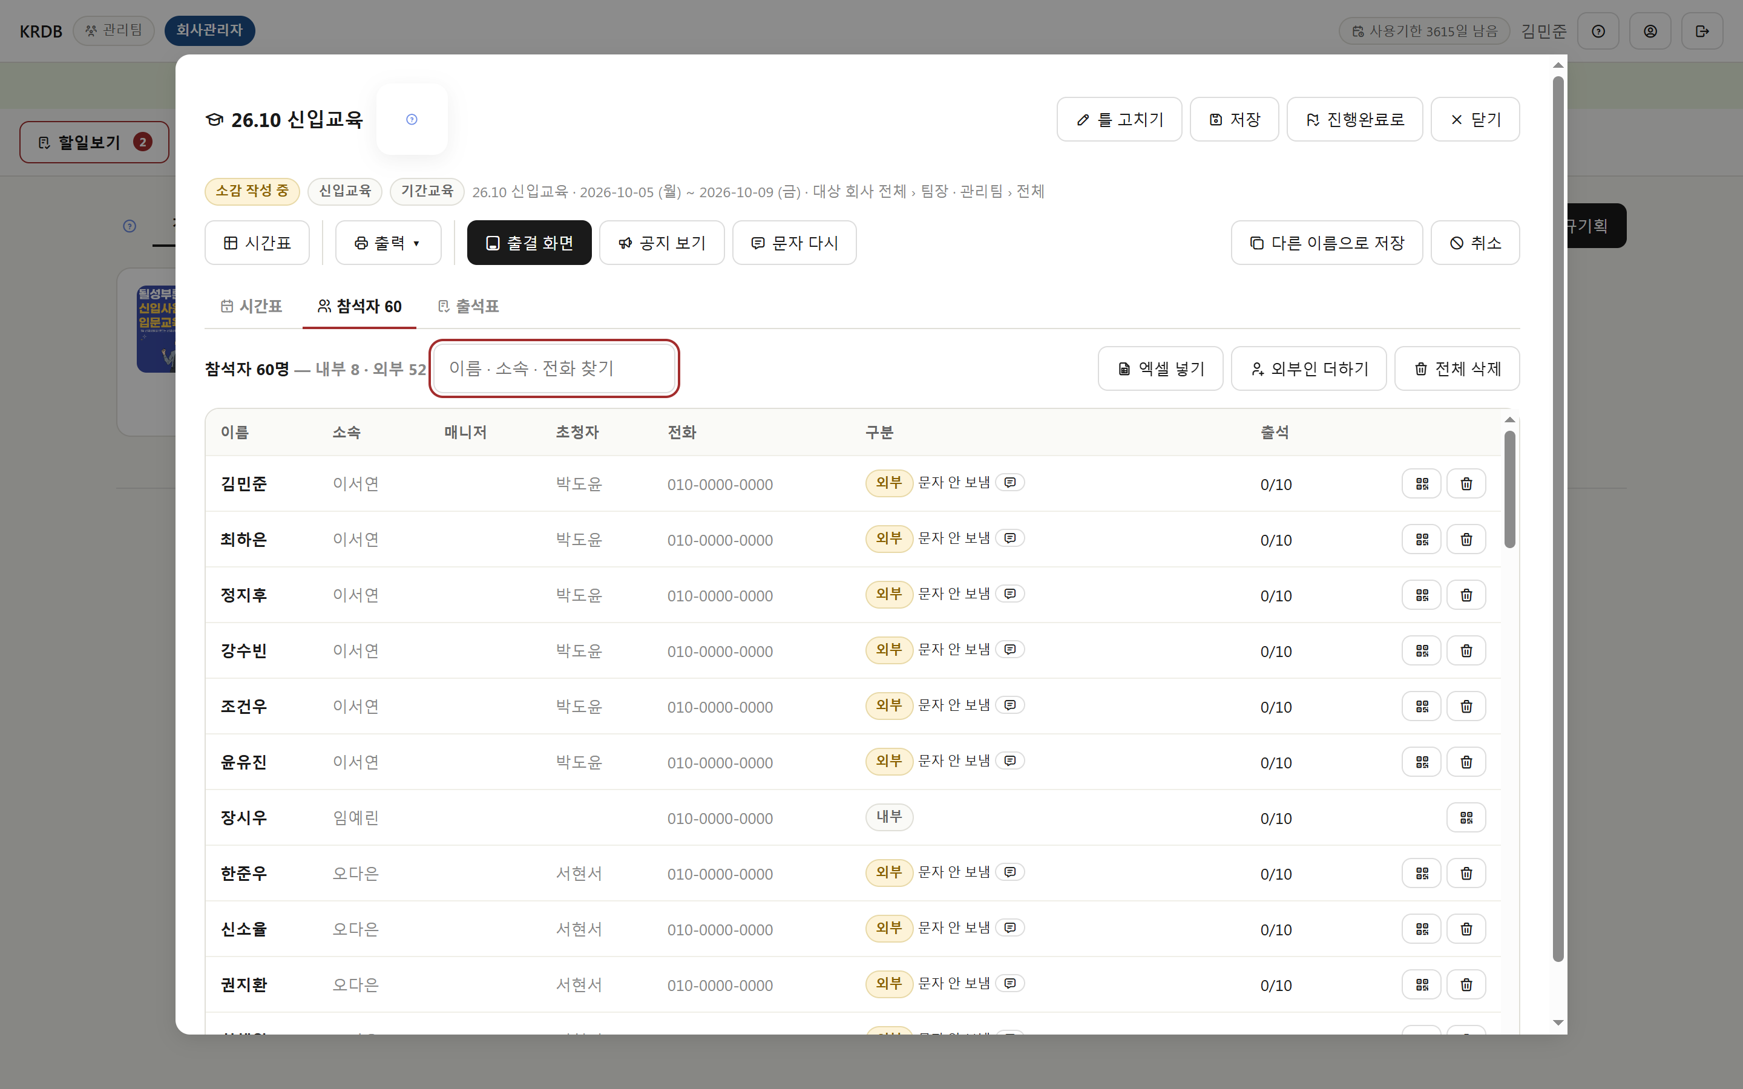Click message icon in 김민준 row
This screenshot has height=1089, width=1743.
pyautogui.click(x=1009, y=483)
